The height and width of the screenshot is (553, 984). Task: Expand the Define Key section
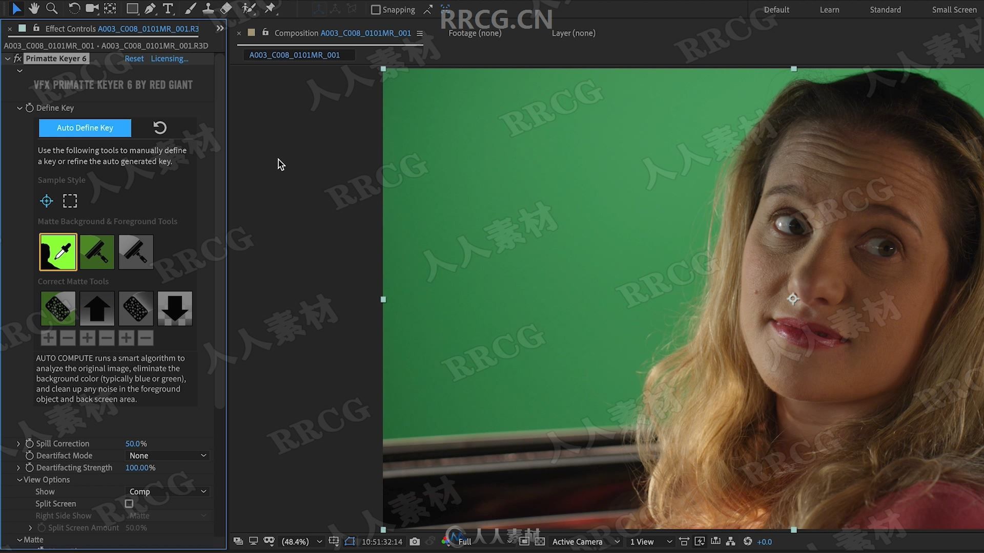pyautogui.click(x=19, y=108)
